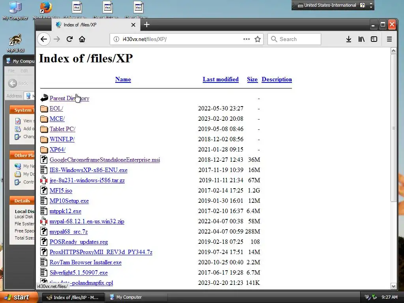Download mtppk12.exe
The width and height of the screenshot is (404, 303).
point(65,211)
